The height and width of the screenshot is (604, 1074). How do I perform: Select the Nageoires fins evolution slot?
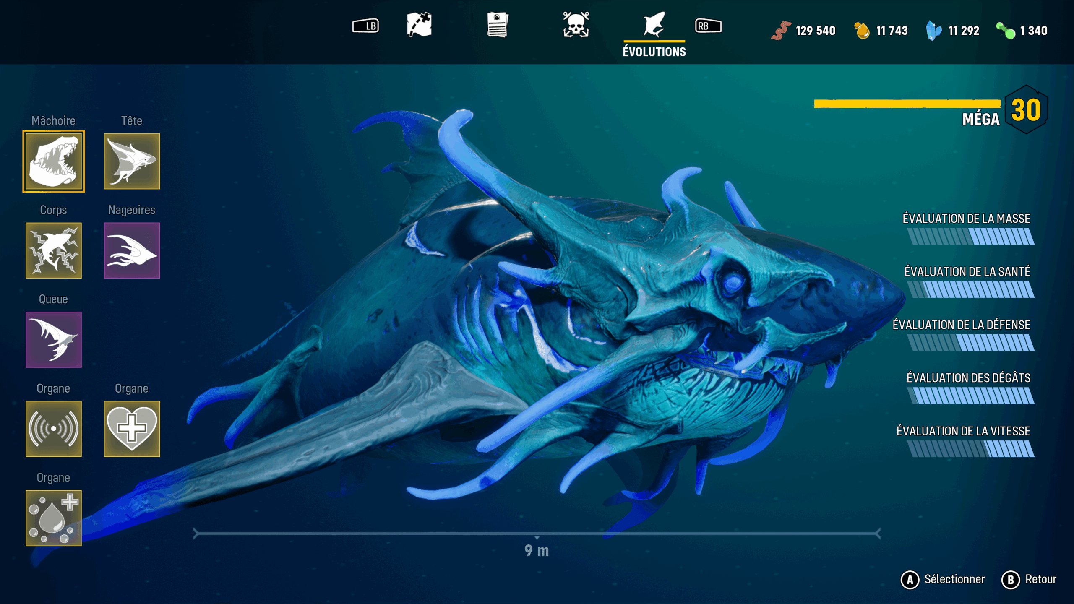pos(132,250)
